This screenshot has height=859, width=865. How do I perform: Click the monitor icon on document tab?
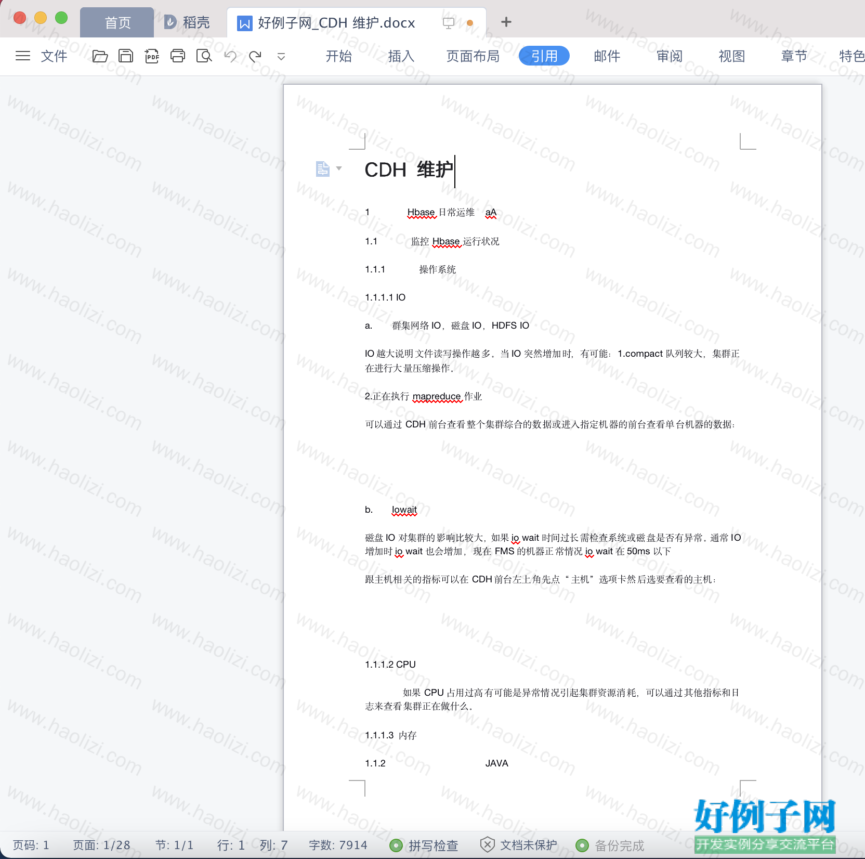[x=449, y=23]
